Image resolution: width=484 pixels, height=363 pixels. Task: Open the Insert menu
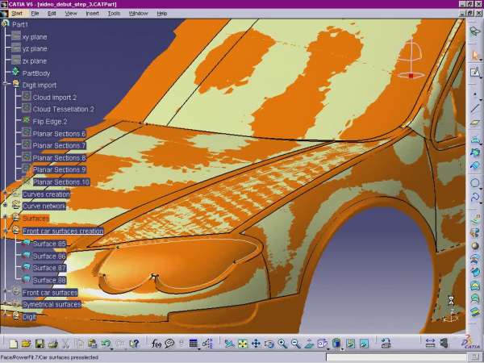click(93, 14)
